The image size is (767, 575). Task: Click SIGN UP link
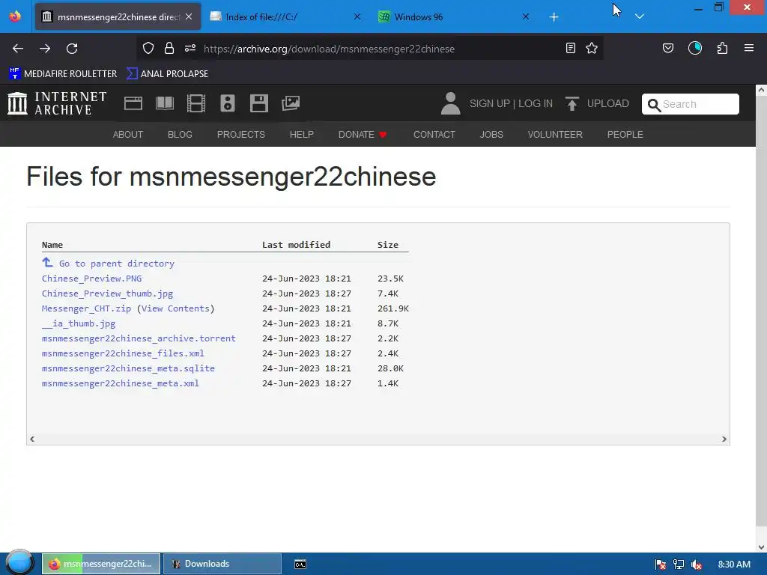click(490, 103)
